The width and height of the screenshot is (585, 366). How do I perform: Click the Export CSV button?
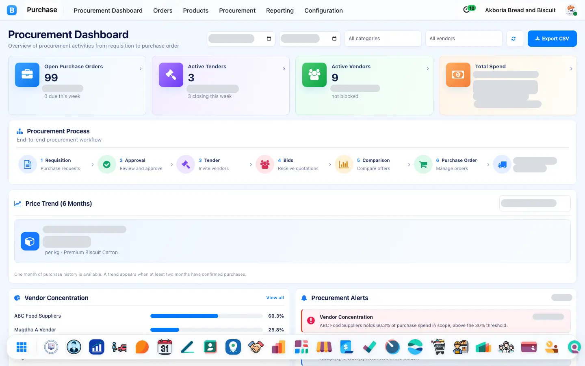[x=552, y=39]
